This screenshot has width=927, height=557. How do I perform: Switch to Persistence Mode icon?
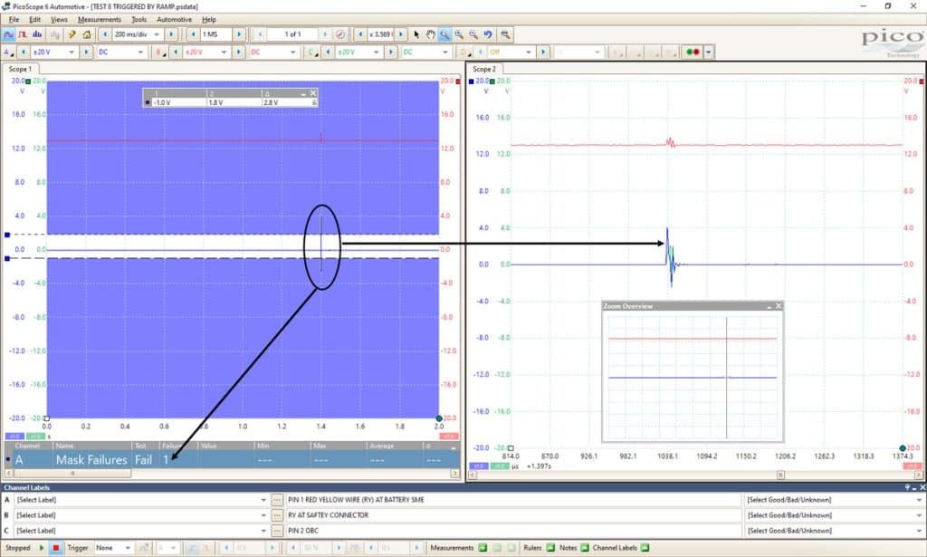coord(23,34)
